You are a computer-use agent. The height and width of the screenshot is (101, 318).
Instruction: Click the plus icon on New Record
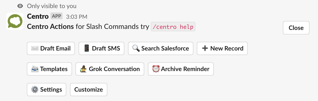(205, 48)
